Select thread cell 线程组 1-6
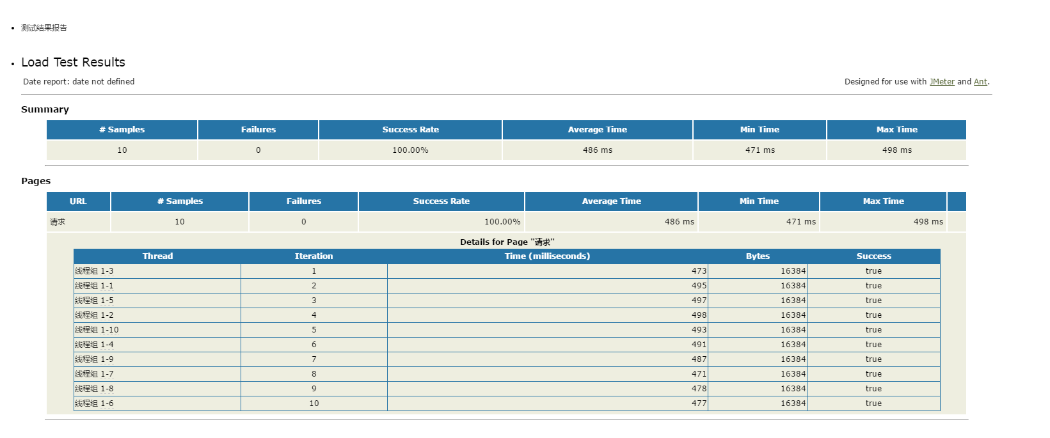Image resolution: width=1050 pixels, height=438 pixels. click(x=157, y=403)
